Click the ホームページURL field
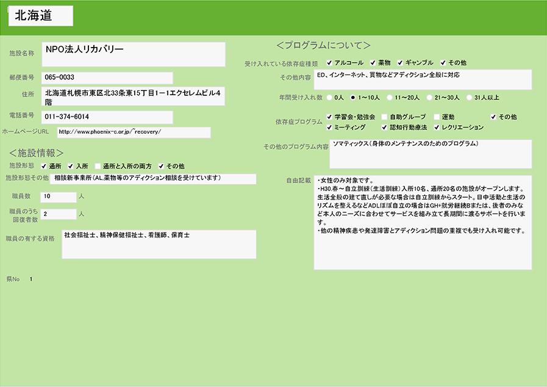 tap(134, 132)
